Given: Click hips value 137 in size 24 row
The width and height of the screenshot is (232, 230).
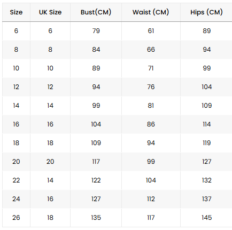Looking at the screenshot, I should 207,199.
